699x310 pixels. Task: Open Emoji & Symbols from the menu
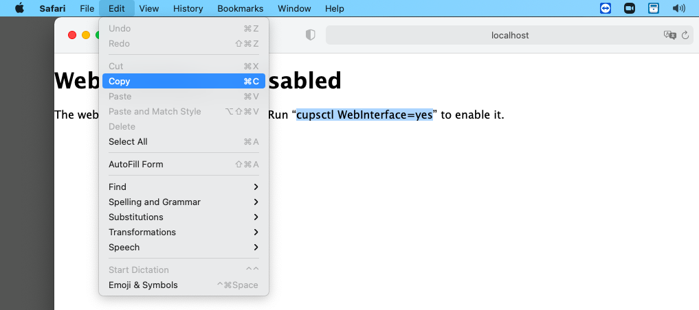click(184, 285)
